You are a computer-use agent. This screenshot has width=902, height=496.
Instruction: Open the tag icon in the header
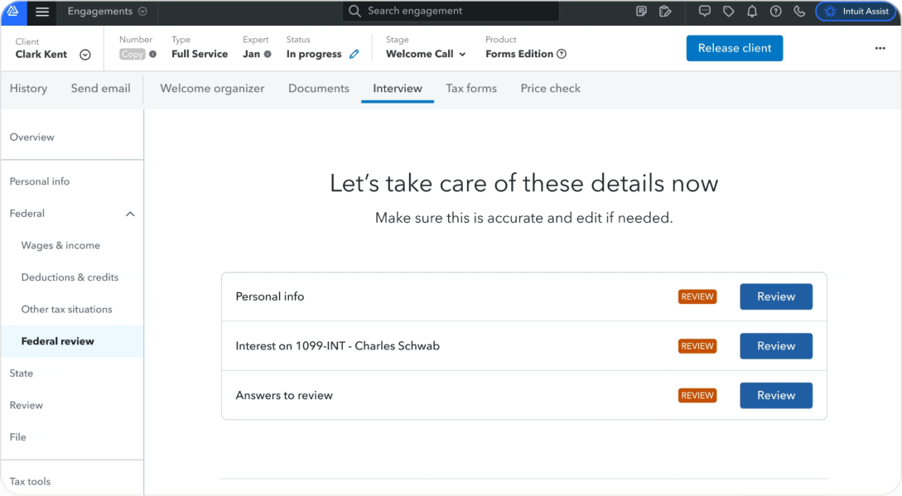pos(728,11)
